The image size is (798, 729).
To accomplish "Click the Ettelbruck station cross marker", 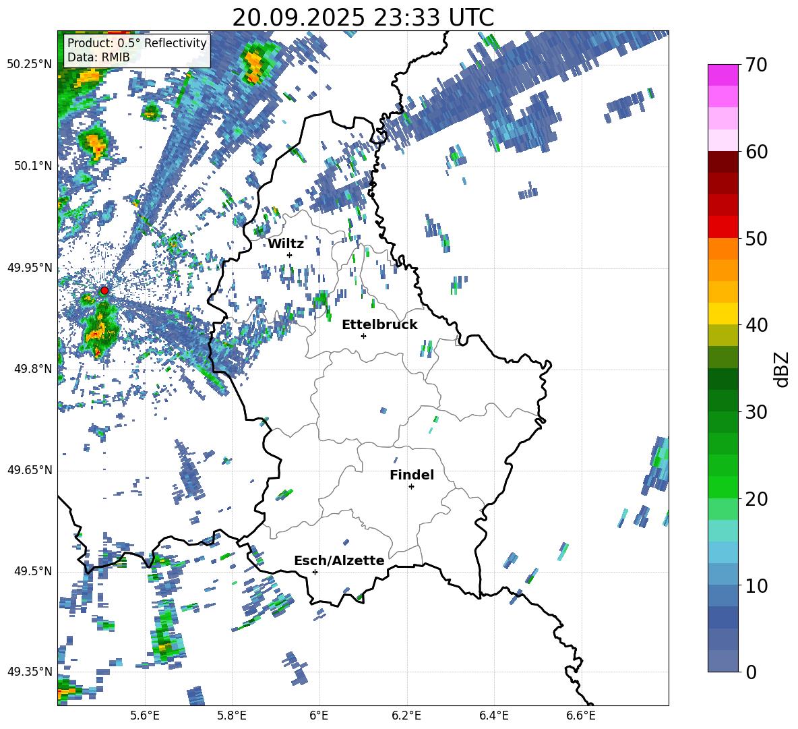I will (x=363, y=336).
